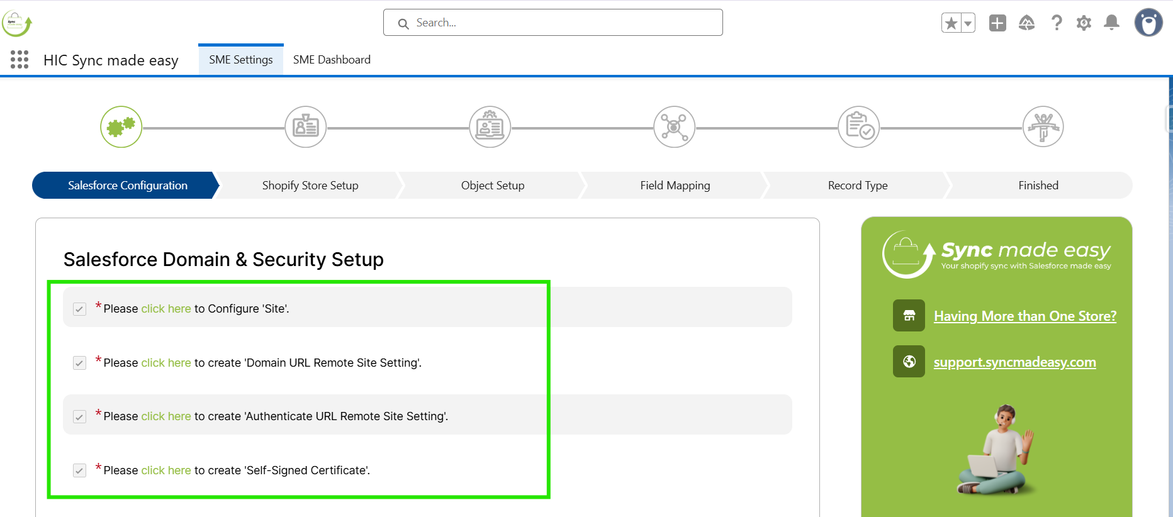Open the global actions plus icon
This screenshot has height=517, width=1173.
pos(997,23)
